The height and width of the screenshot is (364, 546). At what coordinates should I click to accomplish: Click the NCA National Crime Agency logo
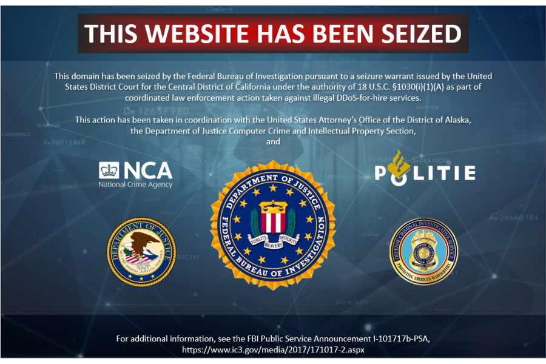[135, 175]
